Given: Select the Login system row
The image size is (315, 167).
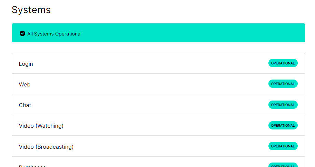Looking at the screenshot, I should [158, 63].
